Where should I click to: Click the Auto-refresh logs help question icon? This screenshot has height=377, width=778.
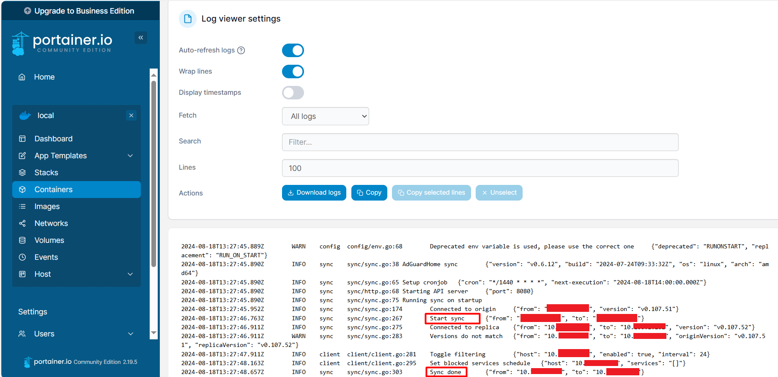[x=241, y=50]
